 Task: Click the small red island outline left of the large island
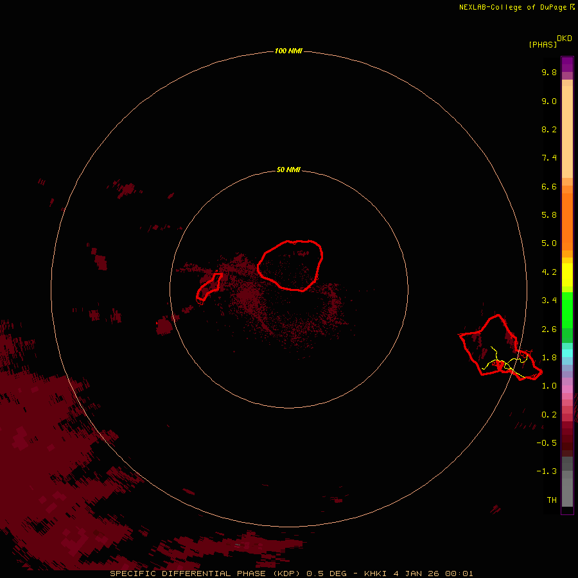tap(209, 287)
